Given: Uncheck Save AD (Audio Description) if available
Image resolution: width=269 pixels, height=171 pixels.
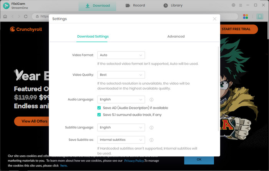Looking at the screenshot, I should click(x=99, y=108).
